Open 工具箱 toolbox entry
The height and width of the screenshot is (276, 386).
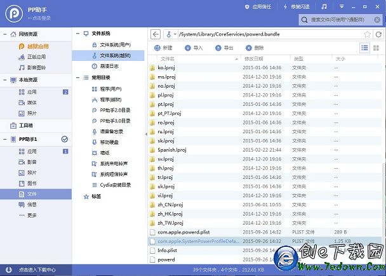coord(36,126)
